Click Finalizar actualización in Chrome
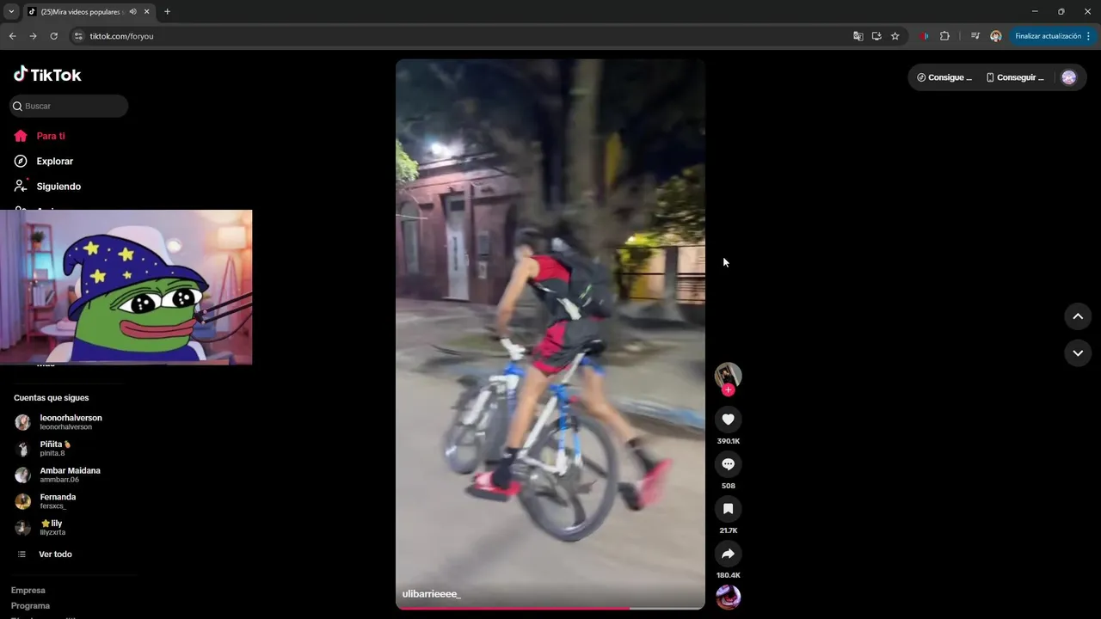This screenshot has height=619, width=1101. [x=1048, y=36]
